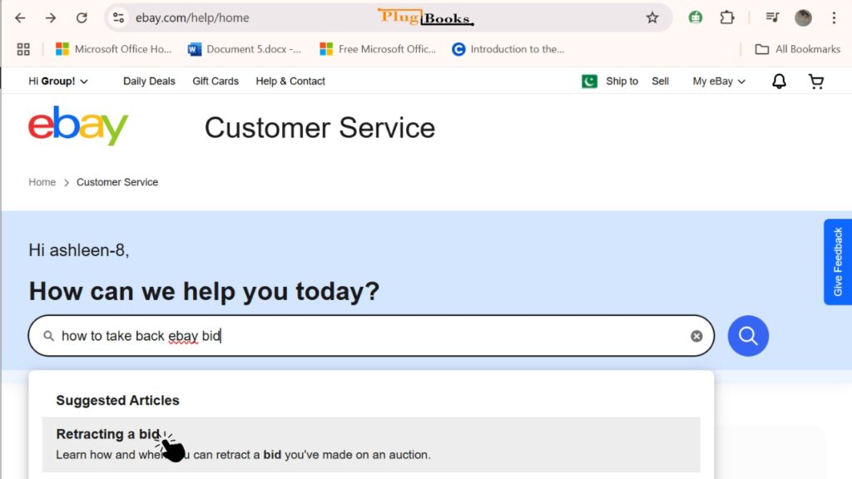852x479 pixels.
Task: Click the Home breadcrumb link
Action: (x=42, y=182)
